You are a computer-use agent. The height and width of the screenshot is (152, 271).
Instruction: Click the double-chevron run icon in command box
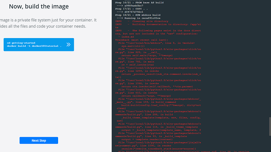click(x=68, y=45)
